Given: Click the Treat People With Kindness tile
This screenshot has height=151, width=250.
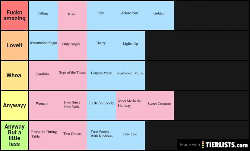Looking at the screenshot, I should click(x=101, y=135).
